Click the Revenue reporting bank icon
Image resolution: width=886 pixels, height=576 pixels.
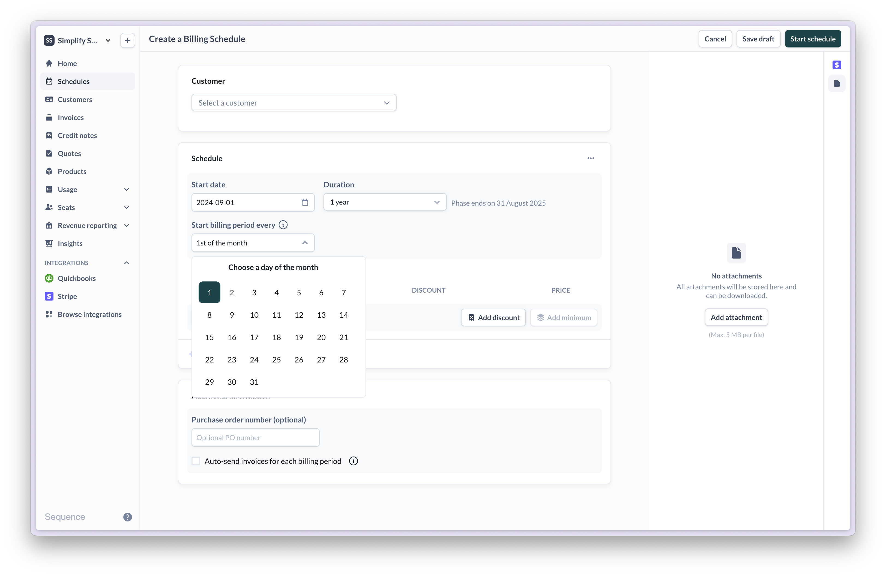tap(49, 225)
